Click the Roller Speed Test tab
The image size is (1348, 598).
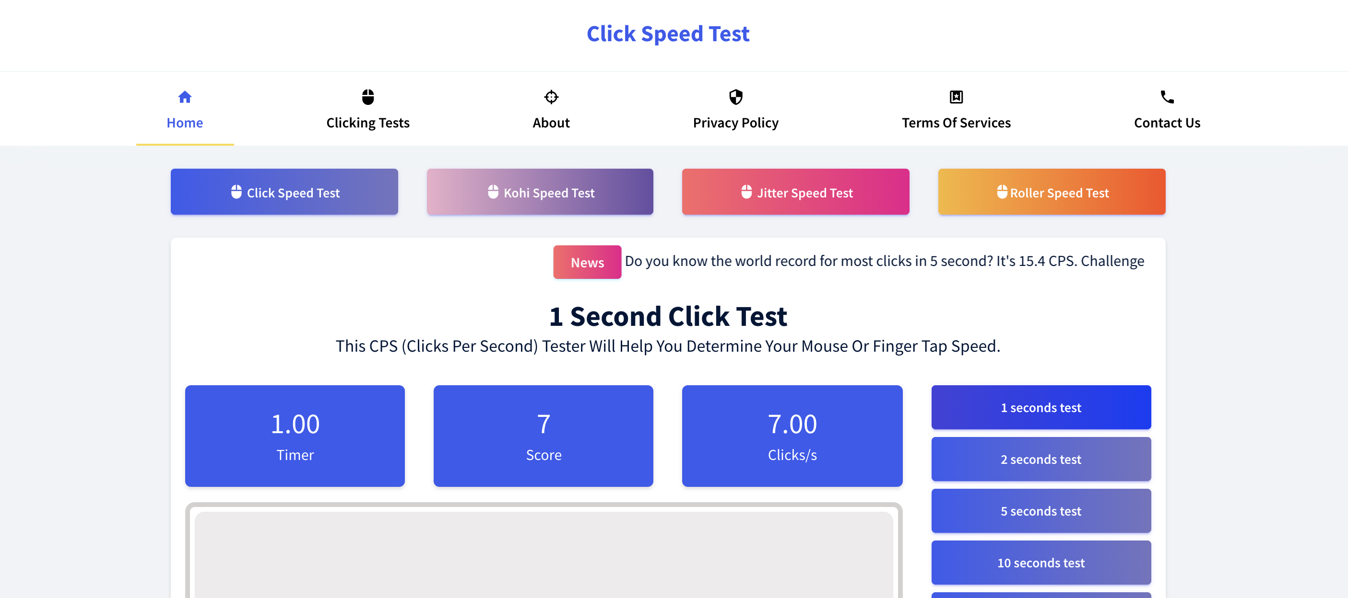1052,192
